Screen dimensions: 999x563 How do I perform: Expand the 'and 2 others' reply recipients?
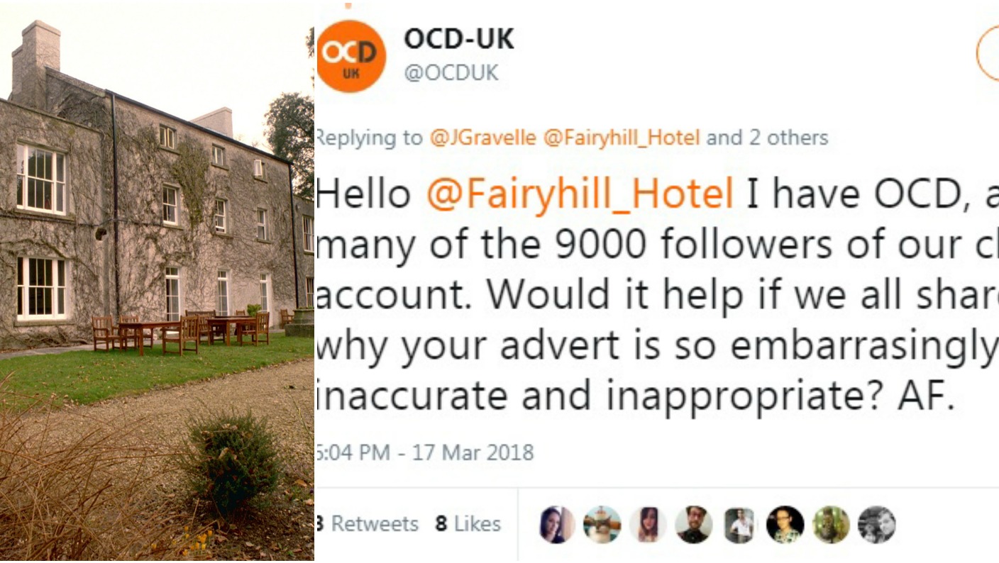coord(767,138)
